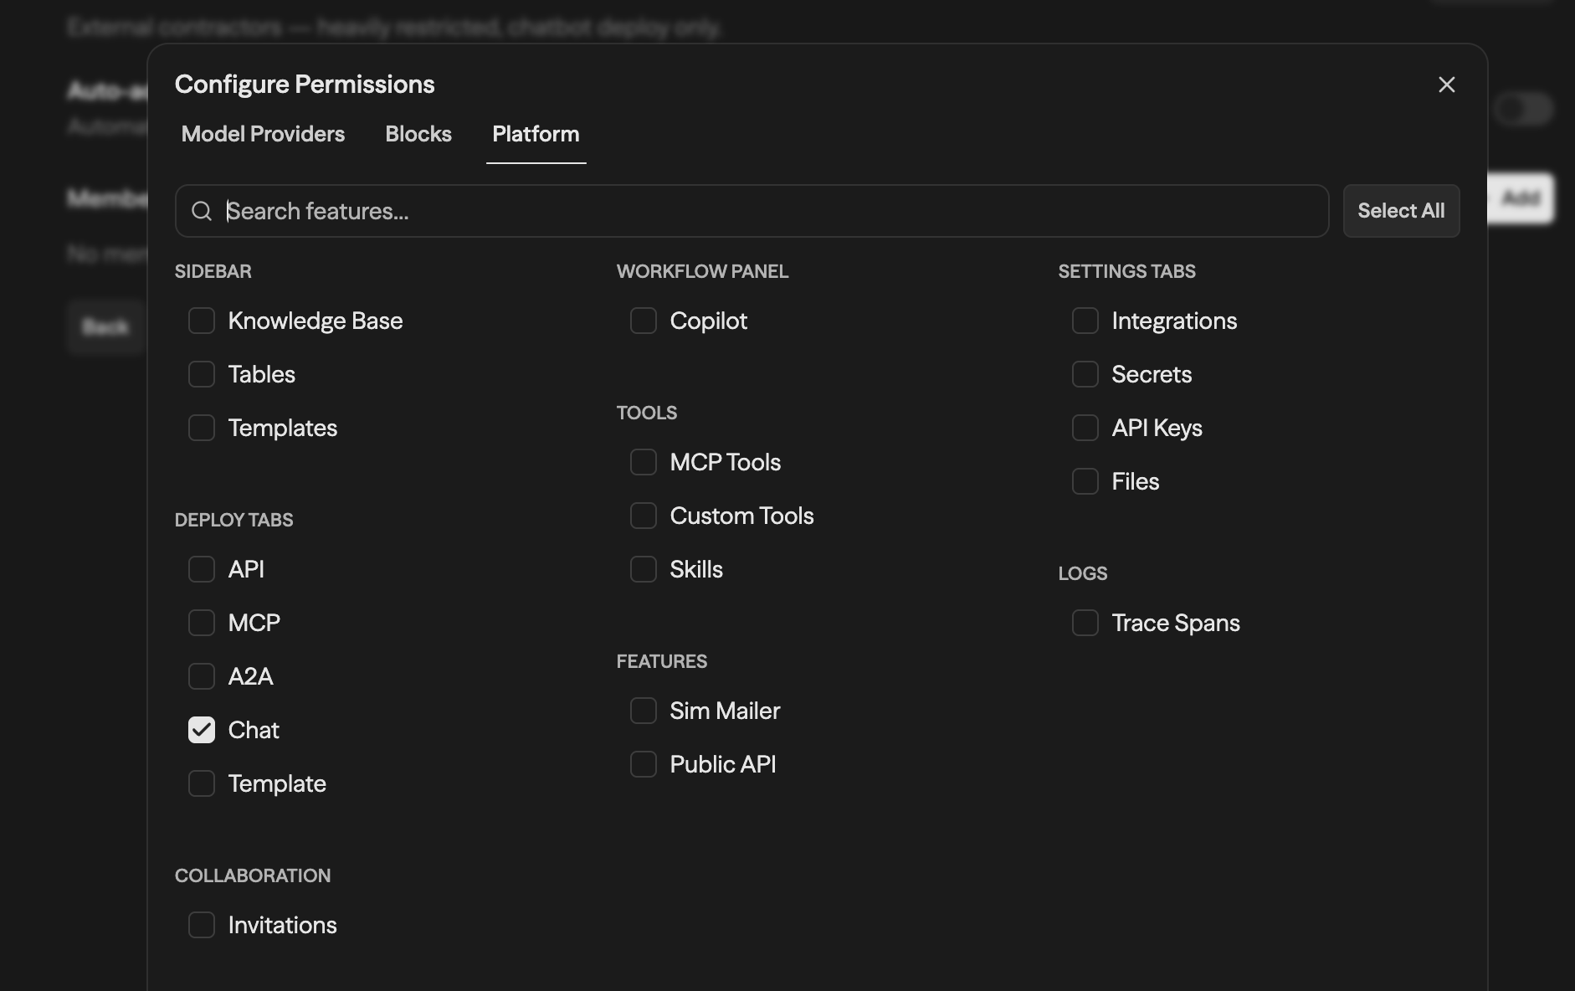Check the Trace Spans logs permission
This screenshot has width=1575, height=991.
1085,623
